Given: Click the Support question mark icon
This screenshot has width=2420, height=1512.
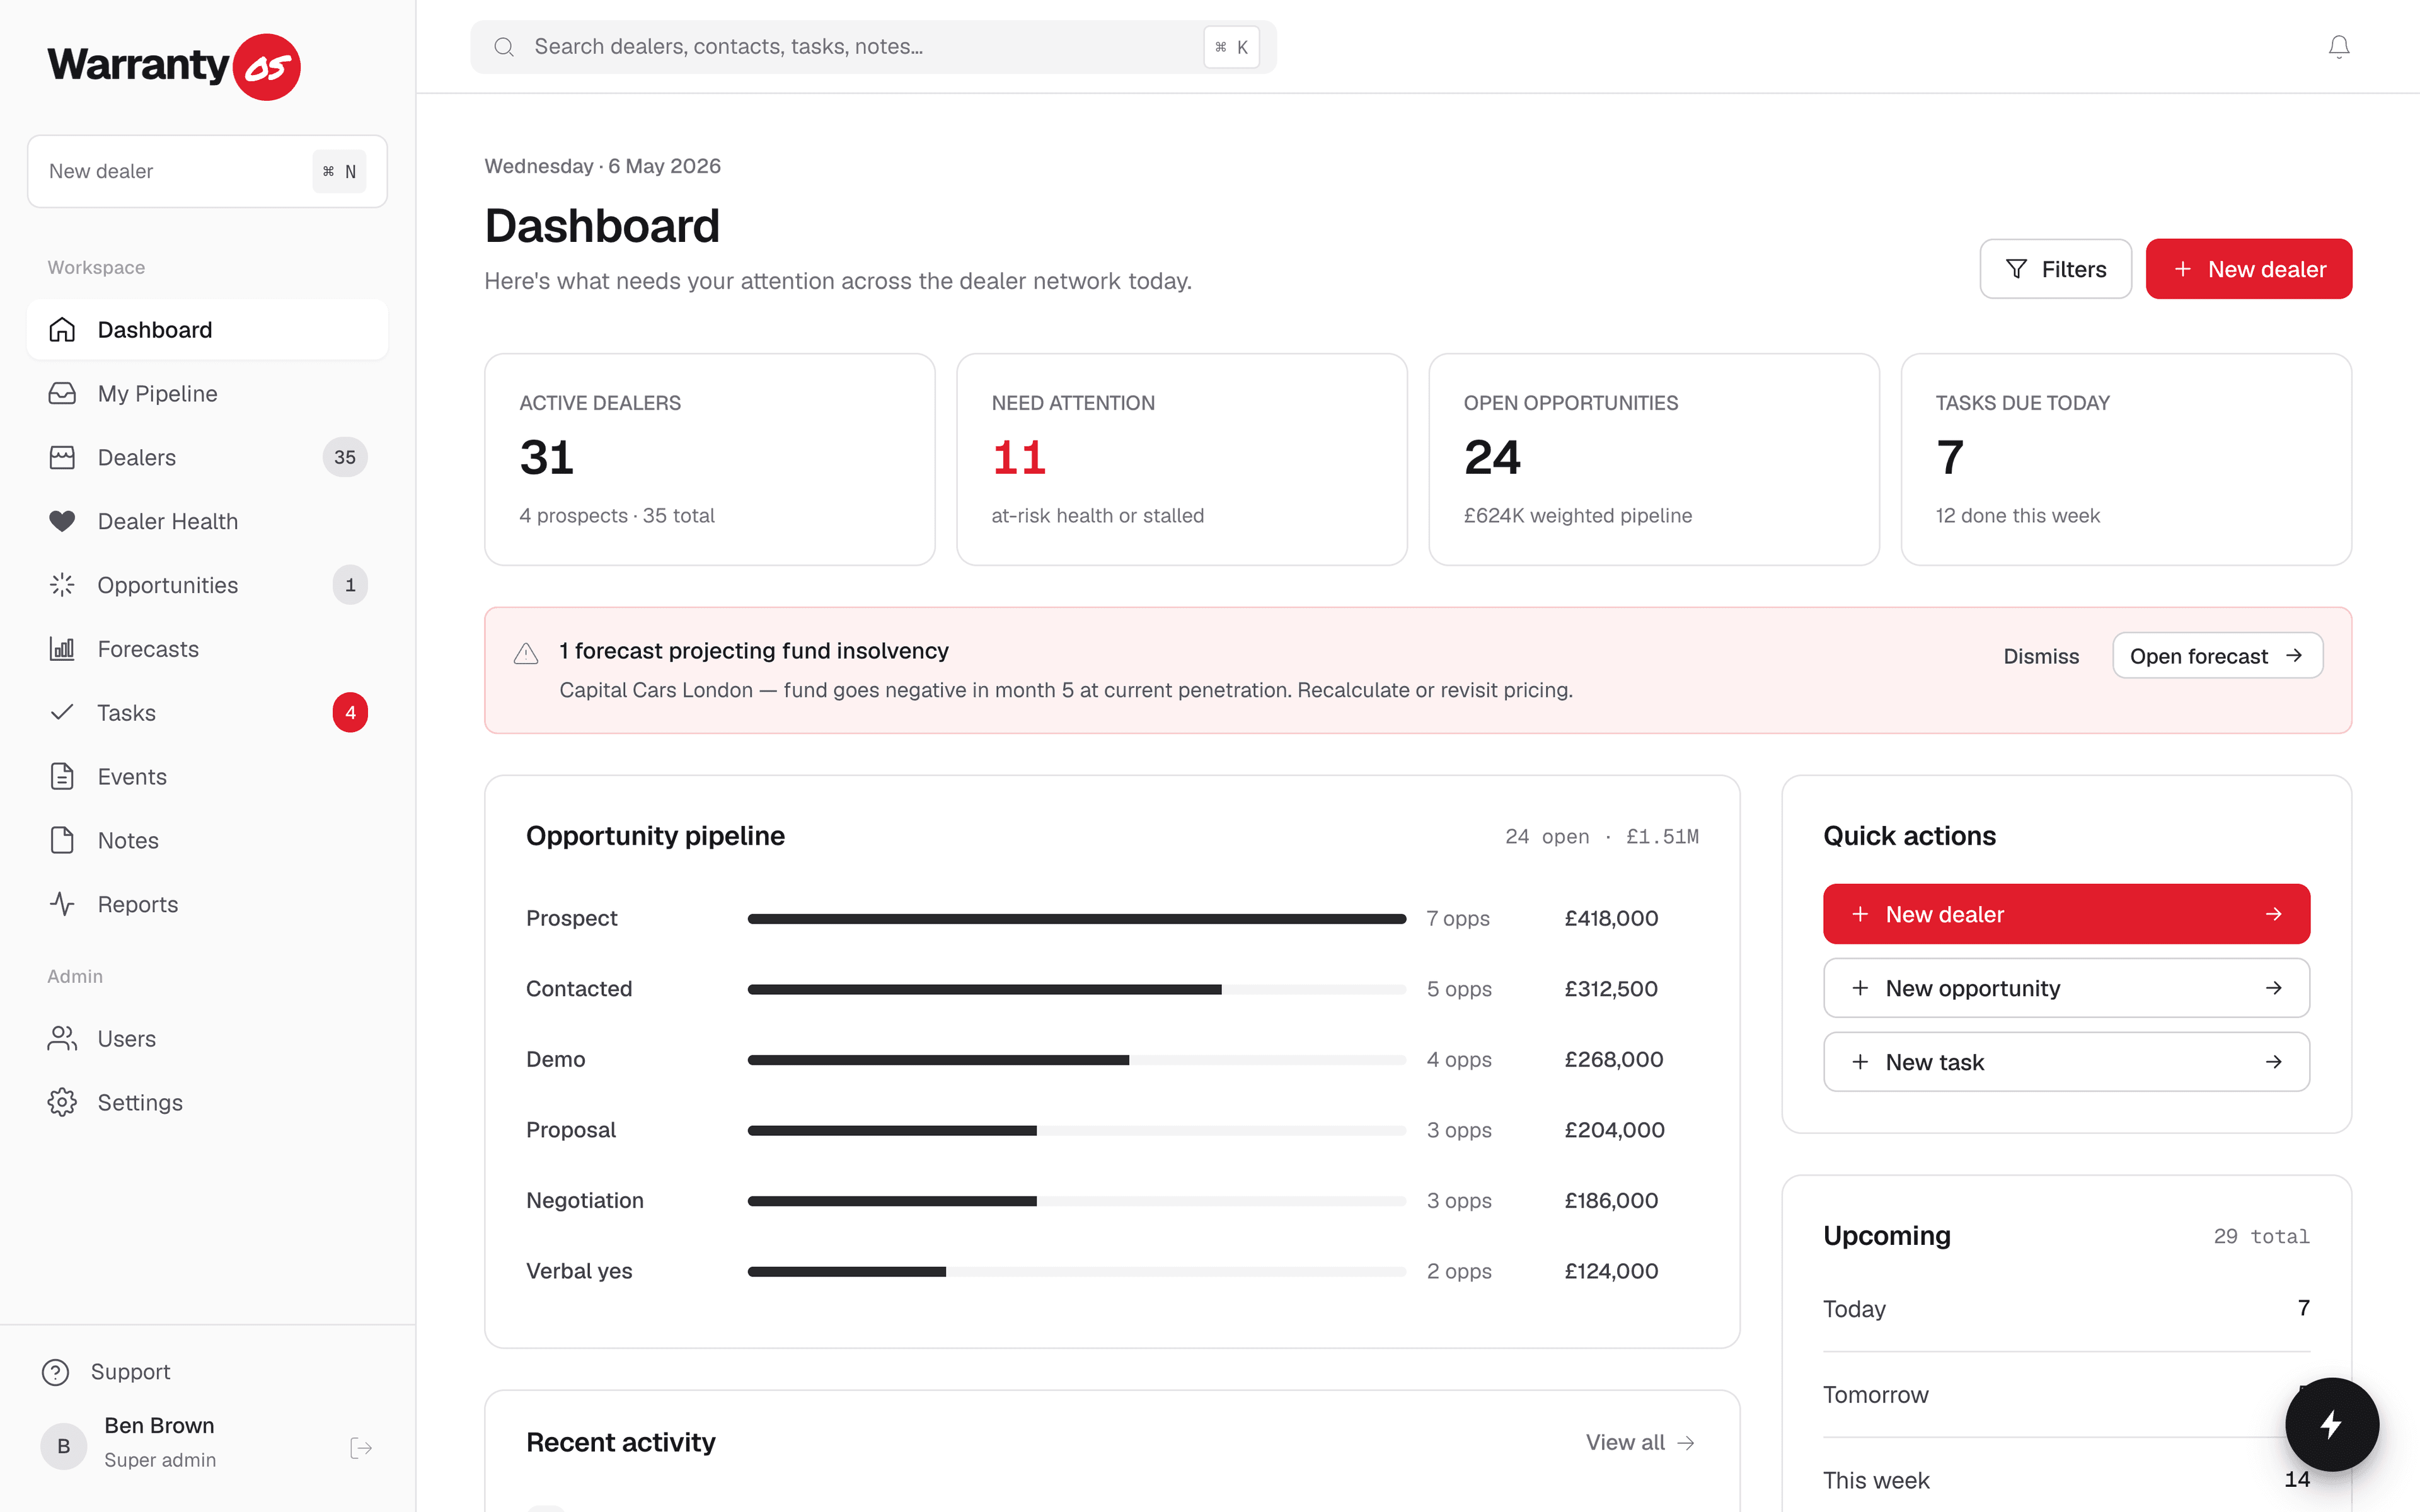Looking at the screenshot, I should [x=56, y=1372].
